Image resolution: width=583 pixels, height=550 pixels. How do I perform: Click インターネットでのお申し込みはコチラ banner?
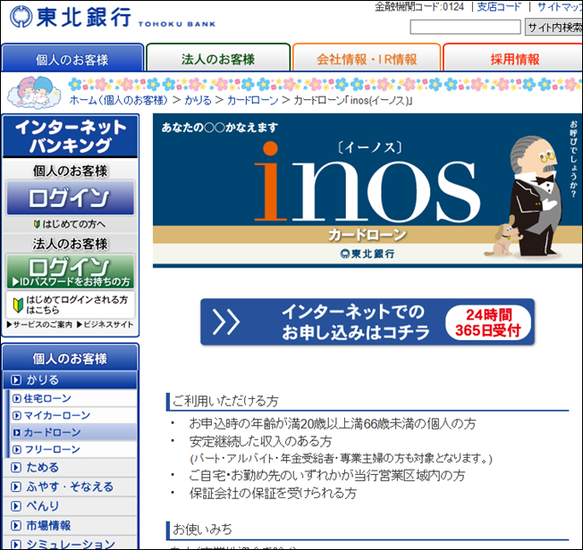(368, 321)
